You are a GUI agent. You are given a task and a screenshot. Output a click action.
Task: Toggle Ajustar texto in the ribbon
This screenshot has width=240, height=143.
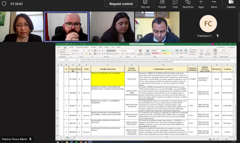pyautogui.click(x=110, y=50)
